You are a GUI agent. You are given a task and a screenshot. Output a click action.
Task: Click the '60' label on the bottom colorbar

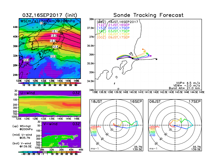pyautogui.click(x=76, y=154)
